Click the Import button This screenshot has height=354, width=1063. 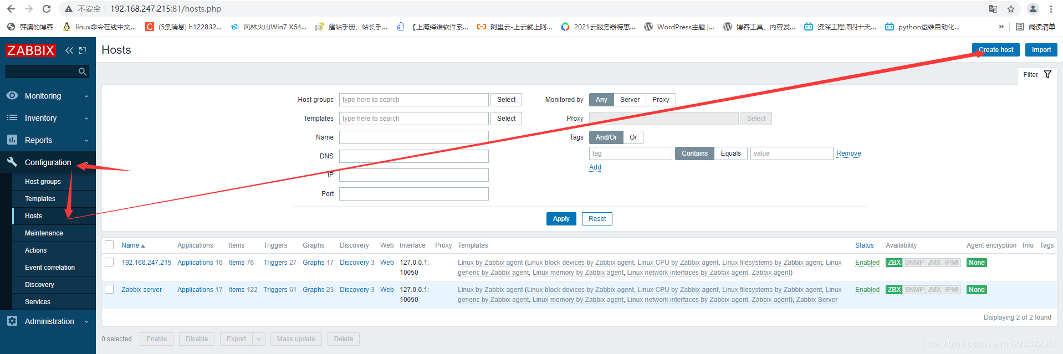point(1041,50)
